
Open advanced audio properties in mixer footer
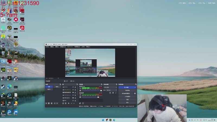click(80, 103)
